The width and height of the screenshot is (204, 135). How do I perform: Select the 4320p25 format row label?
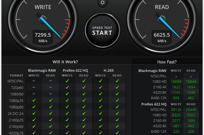click(16, 133)
